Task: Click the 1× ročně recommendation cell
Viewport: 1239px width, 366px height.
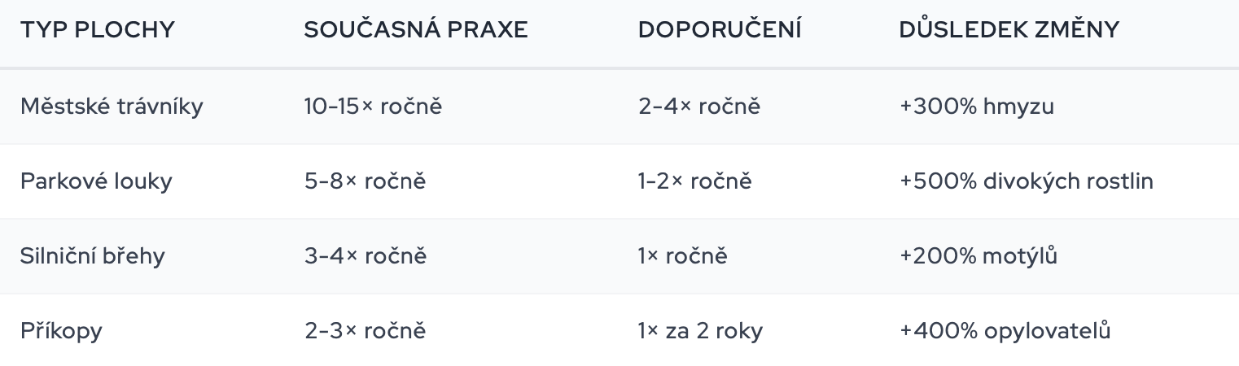Action: point(682,256)
